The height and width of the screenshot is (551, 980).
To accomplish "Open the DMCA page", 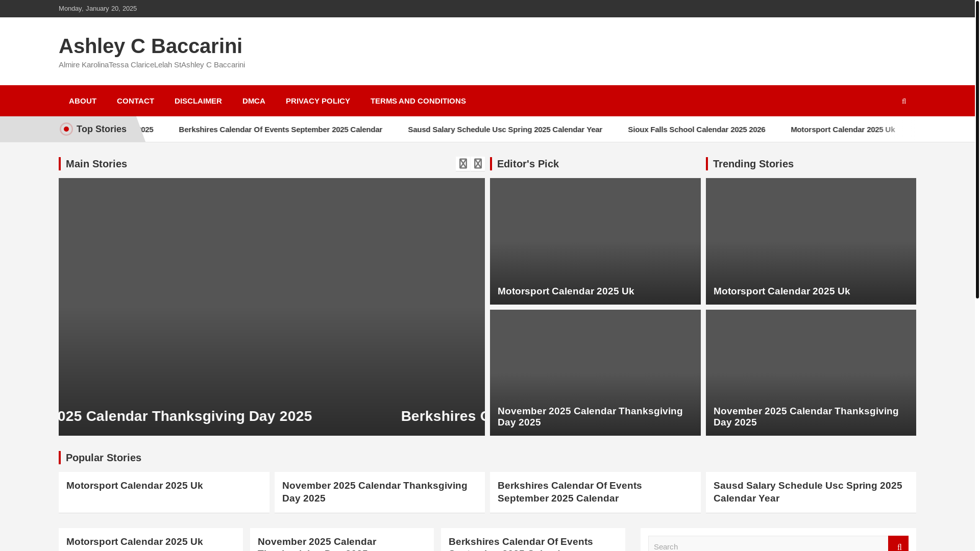I will (x=254, y=101).
